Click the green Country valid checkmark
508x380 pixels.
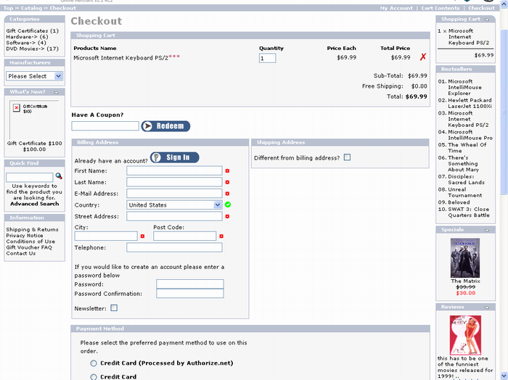[228, 205]
